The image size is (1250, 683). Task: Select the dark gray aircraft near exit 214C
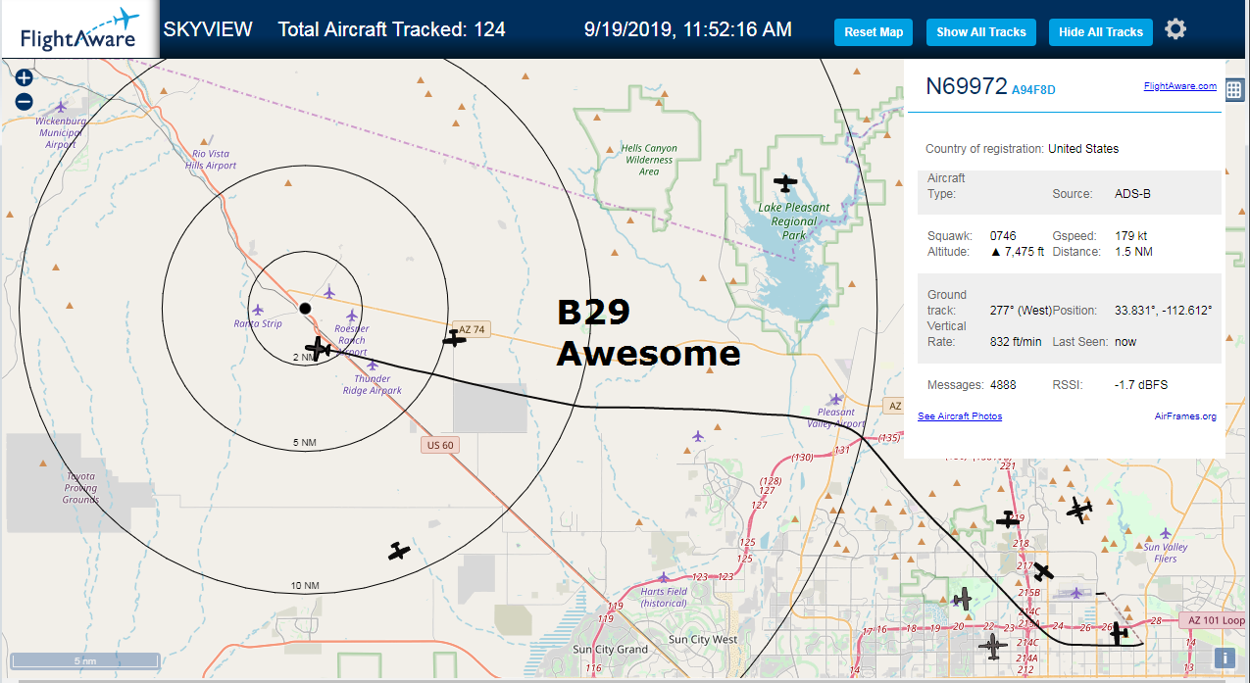tap(993, 646)
